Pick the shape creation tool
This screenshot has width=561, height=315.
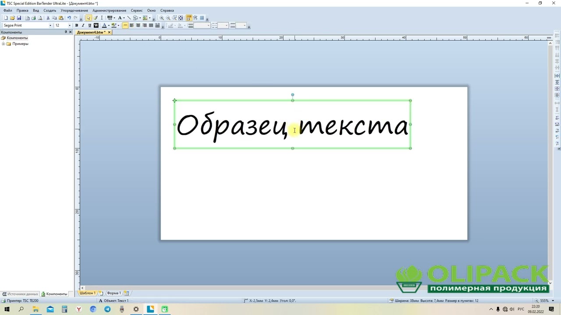136,18
